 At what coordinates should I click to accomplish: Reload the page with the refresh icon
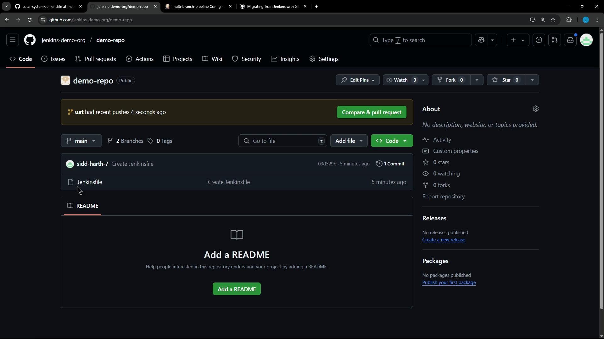[30, 20]
